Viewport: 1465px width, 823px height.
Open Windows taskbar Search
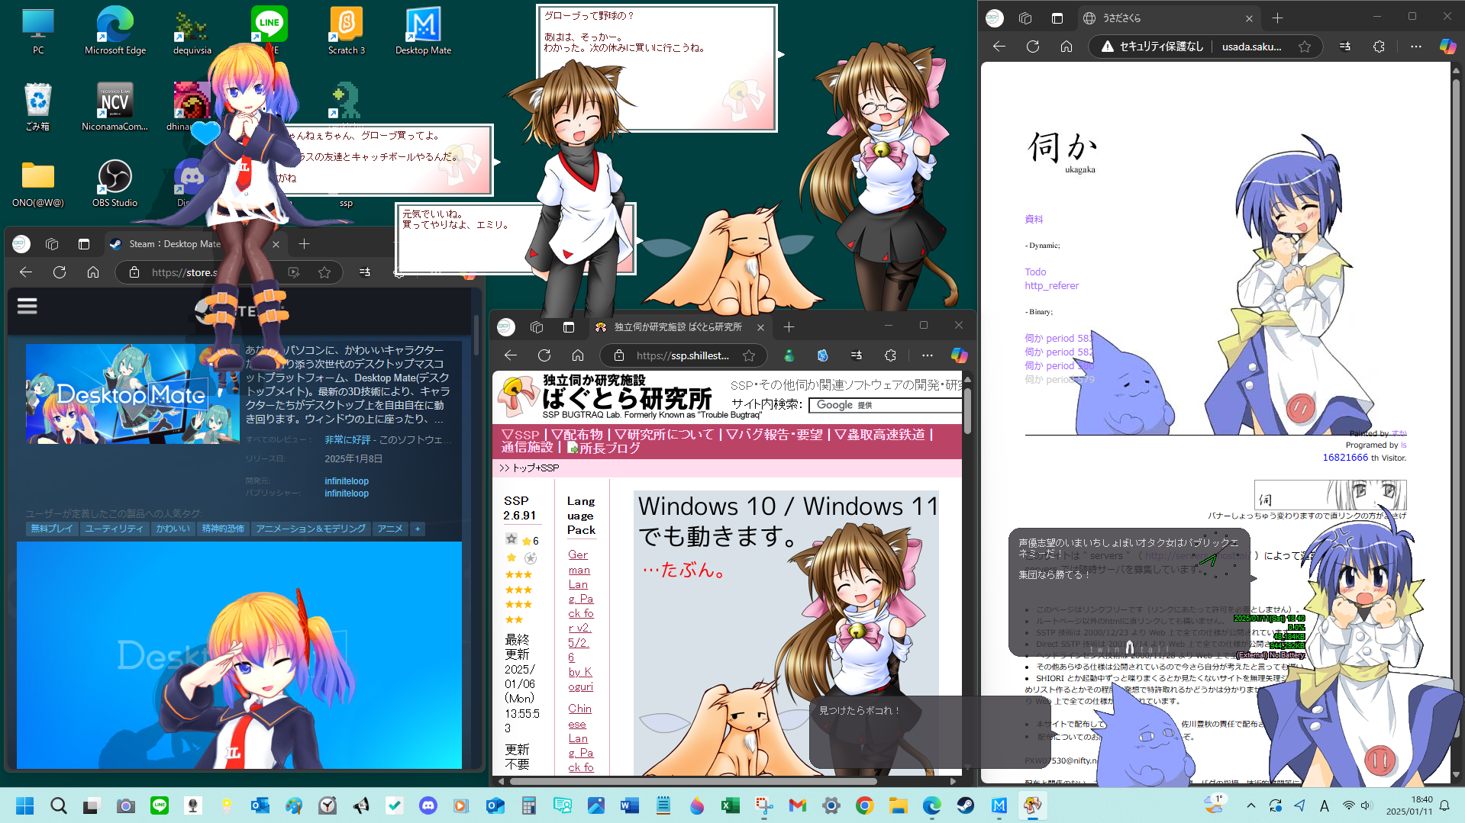click(x=58, y=805)
